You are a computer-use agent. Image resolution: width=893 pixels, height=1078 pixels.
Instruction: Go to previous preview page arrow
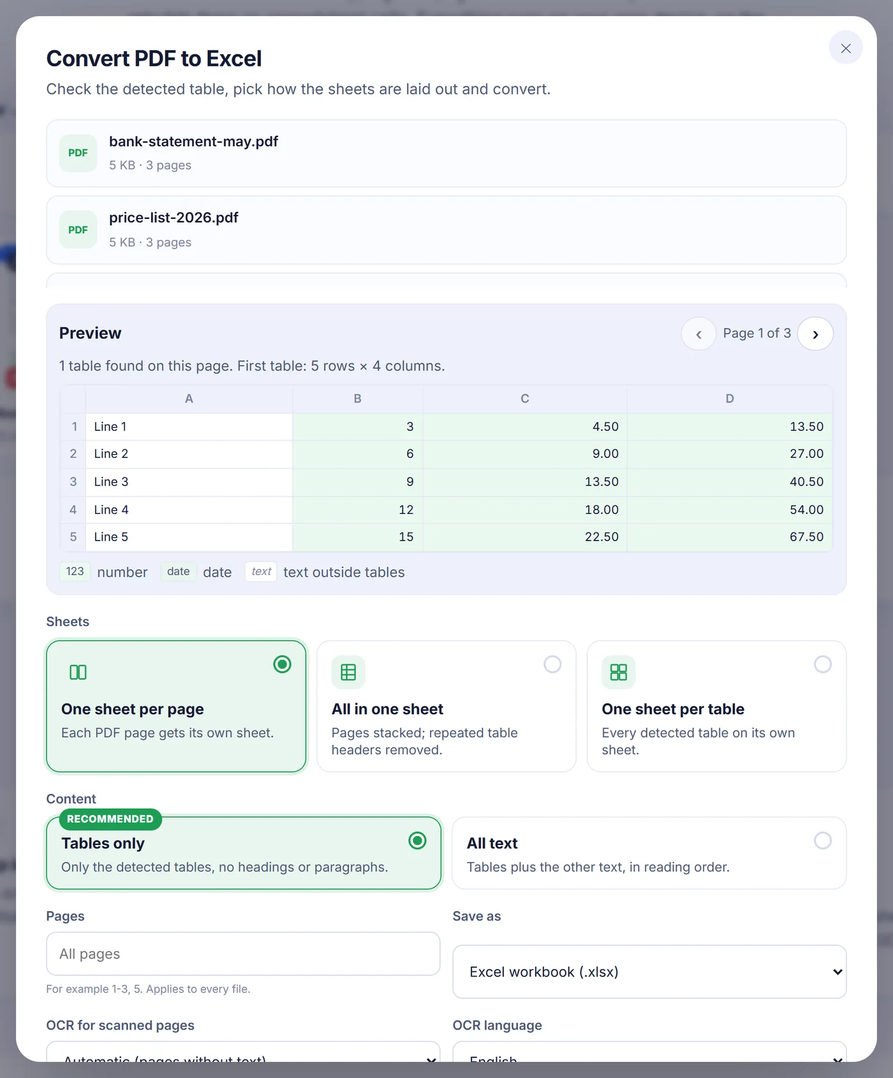click(698, 334)
